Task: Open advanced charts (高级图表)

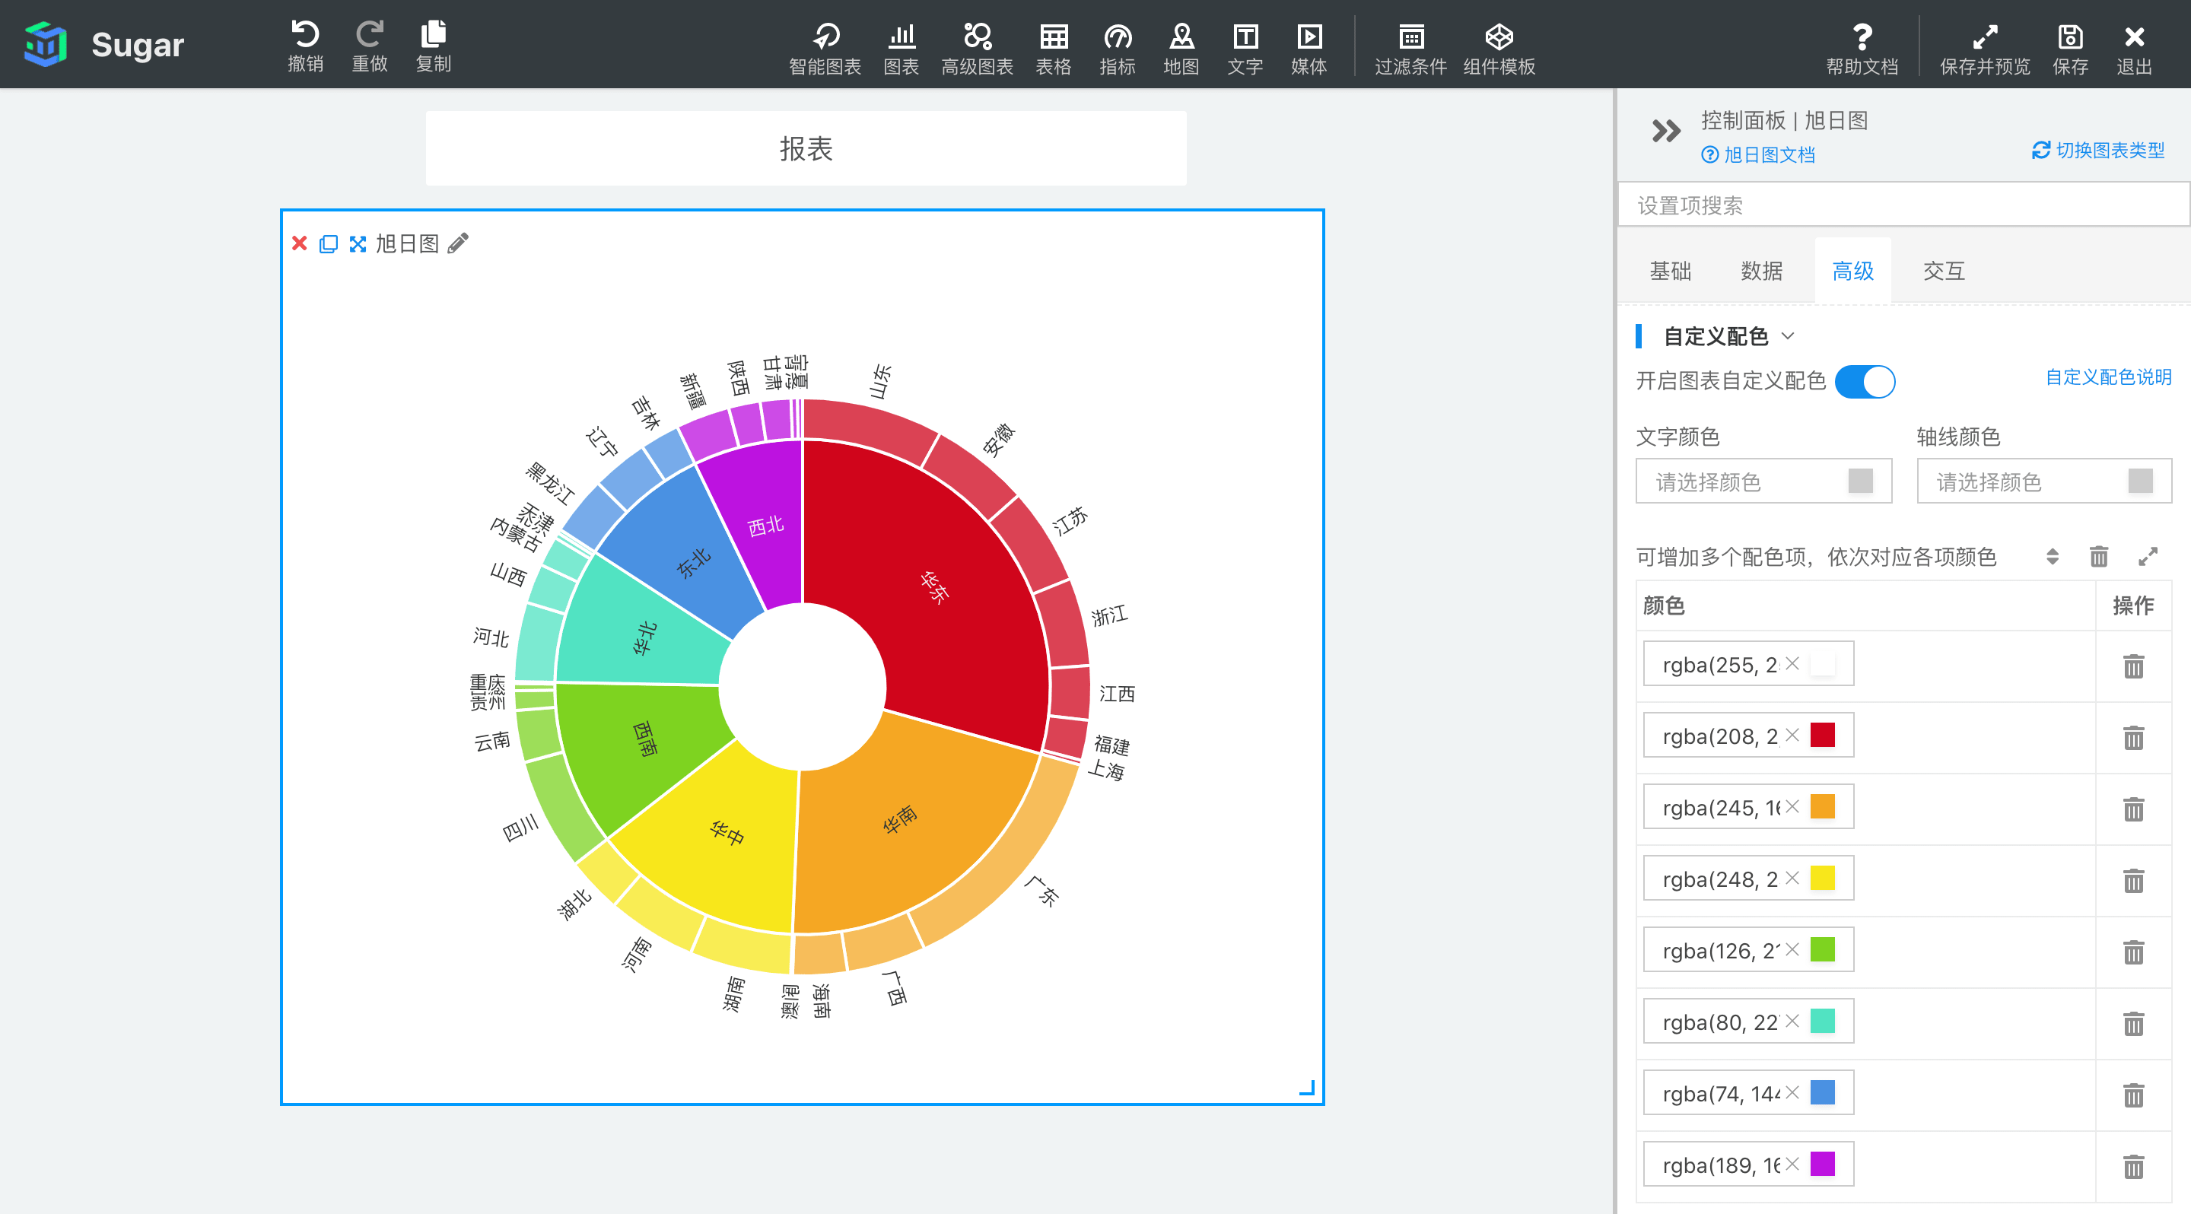Action: 978,49
